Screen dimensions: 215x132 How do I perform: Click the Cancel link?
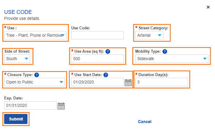pos(144,122)
